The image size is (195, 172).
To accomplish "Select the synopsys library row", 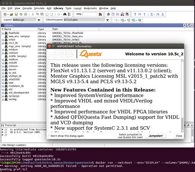I will tap(14, 96).
